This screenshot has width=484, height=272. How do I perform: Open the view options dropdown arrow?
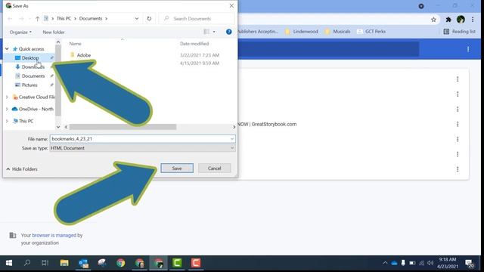pos(214,32)
